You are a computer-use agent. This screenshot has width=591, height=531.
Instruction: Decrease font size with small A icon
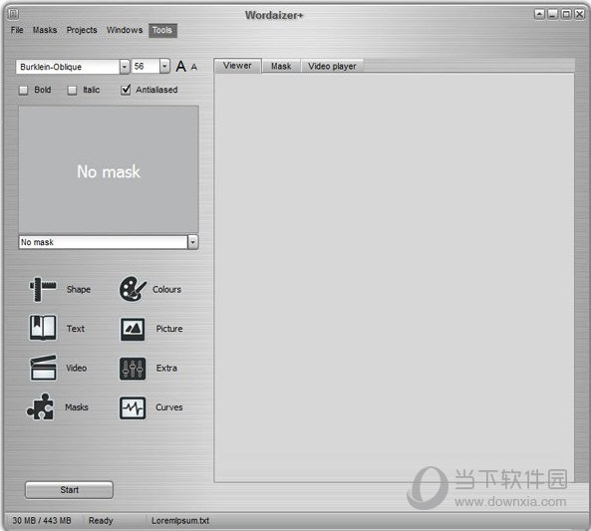(194, 67)
